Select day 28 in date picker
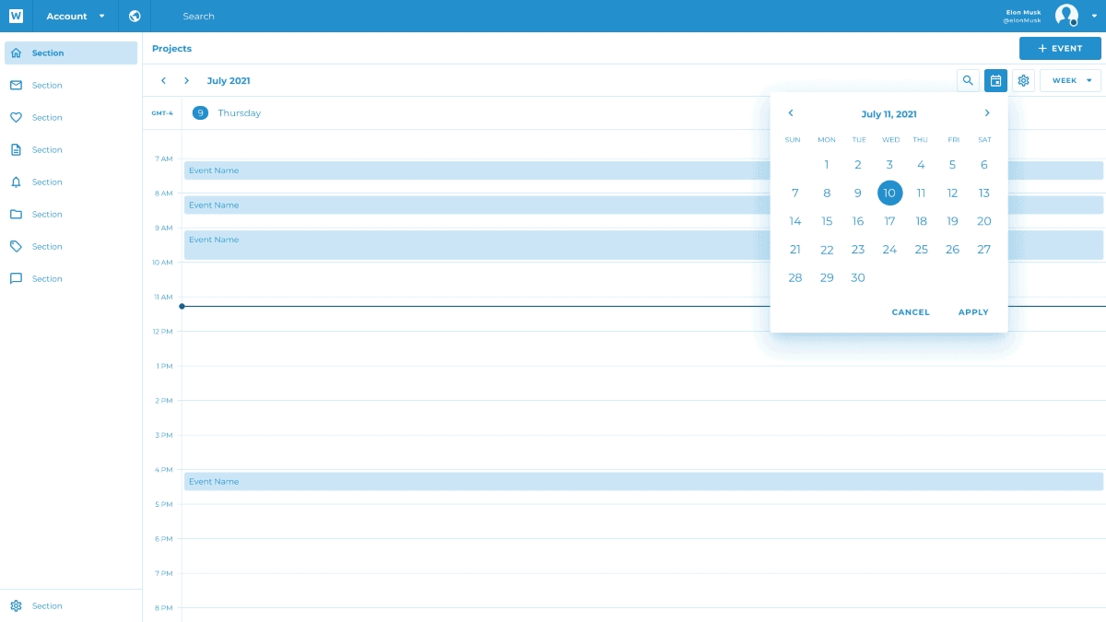1106x622 pixels. [x=795, y=277]
